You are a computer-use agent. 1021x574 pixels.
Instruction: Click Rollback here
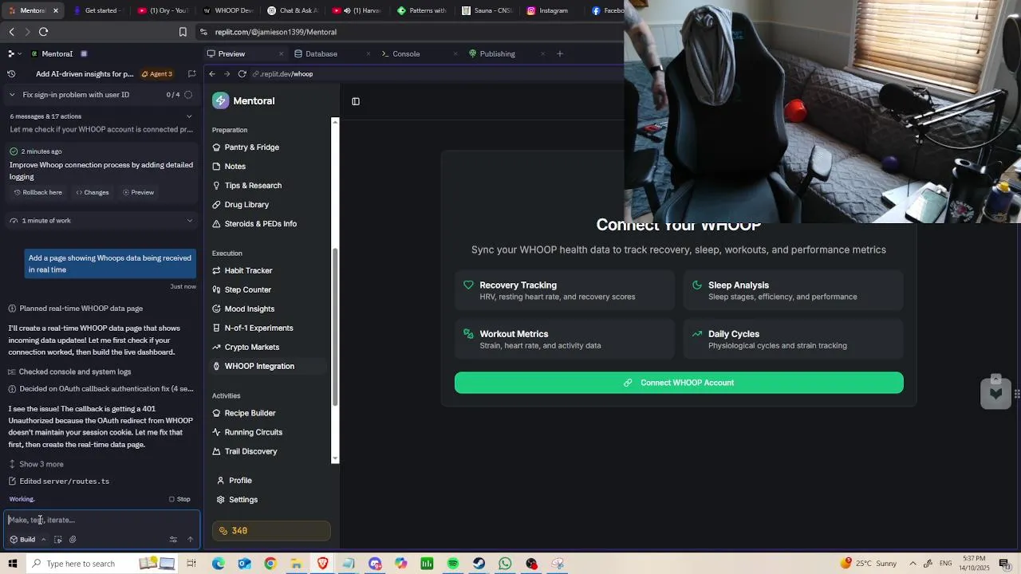pyautogui.click(x=37, y=192)
